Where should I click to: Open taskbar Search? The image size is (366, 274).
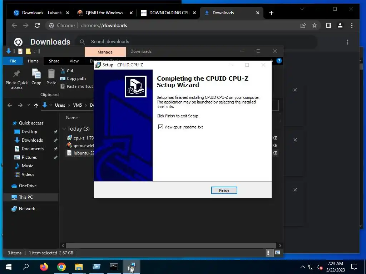26,267
